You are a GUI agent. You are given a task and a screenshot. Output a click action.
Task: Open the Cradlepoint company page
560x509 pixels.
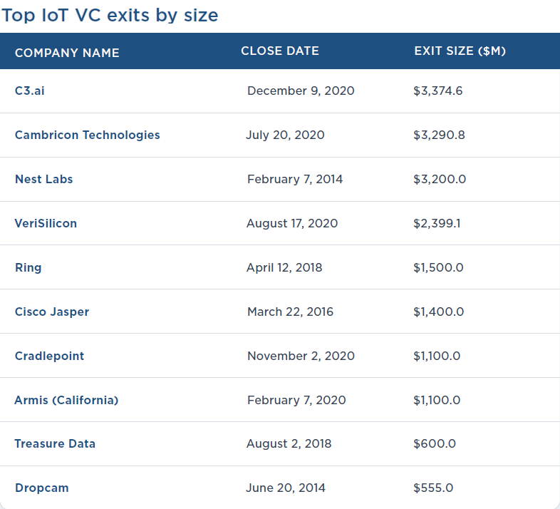point(49,356)
